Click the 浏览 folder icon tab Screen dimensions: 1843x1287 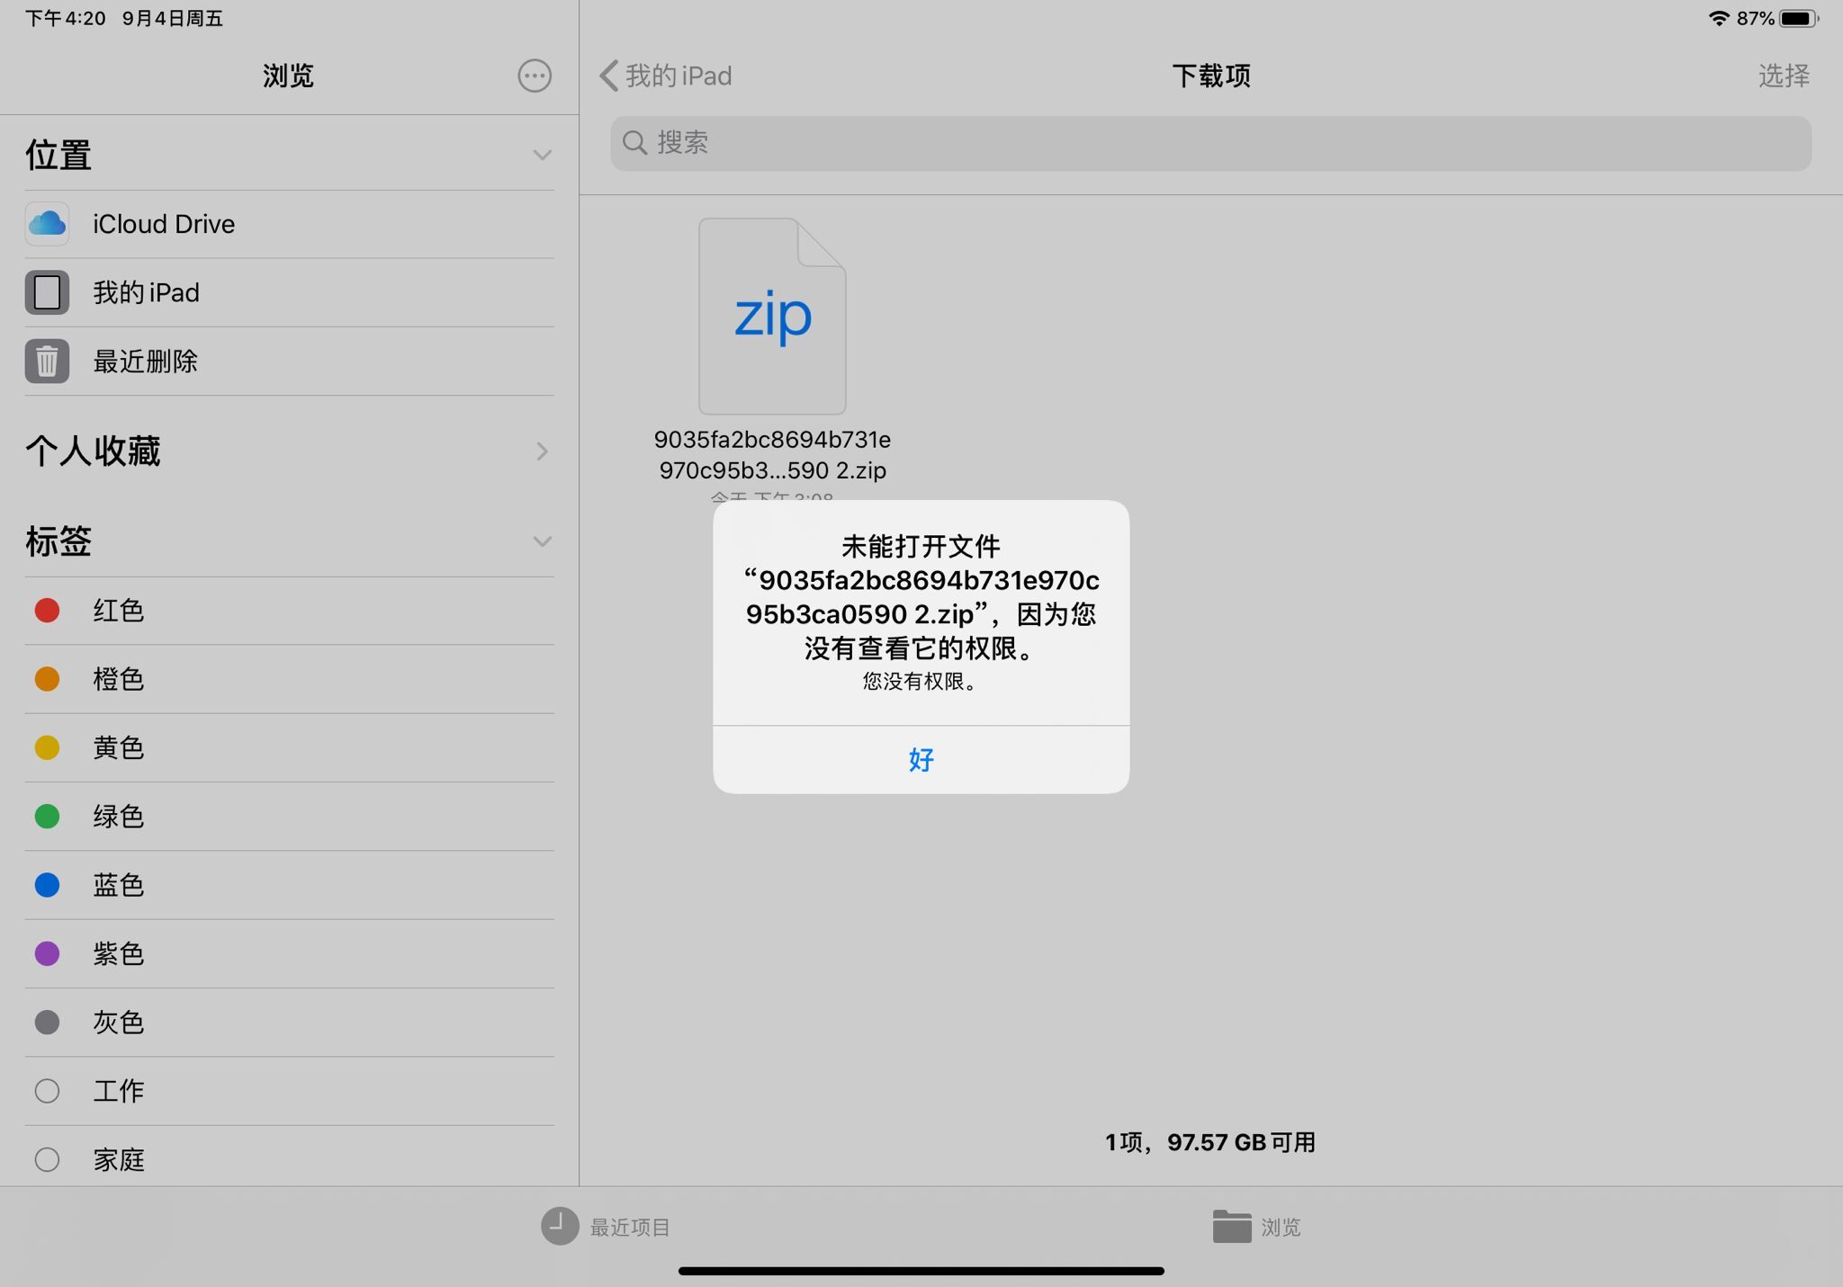click(x=1232, y=1226)
